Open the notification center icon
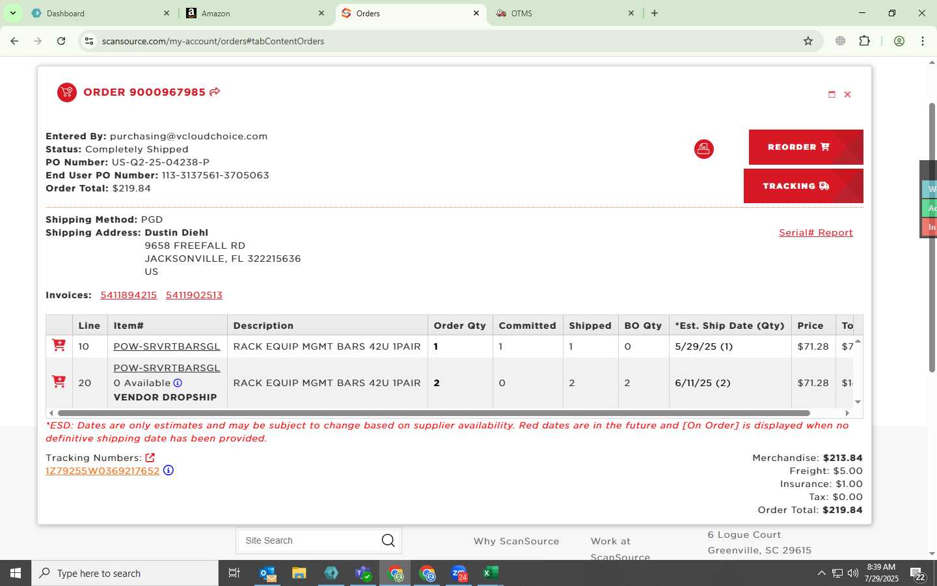Image resolution: width=937 pixels, height=586 pixels. click(917, 574)
